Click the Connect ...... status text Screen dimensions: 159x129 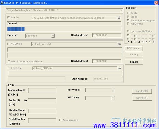click(15, 23)
